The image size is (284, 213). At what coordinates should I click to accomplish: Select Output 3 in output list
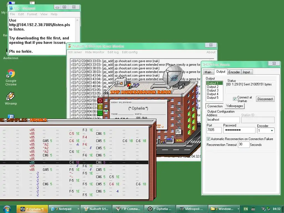pyautogui.click(x=214, y=90)
